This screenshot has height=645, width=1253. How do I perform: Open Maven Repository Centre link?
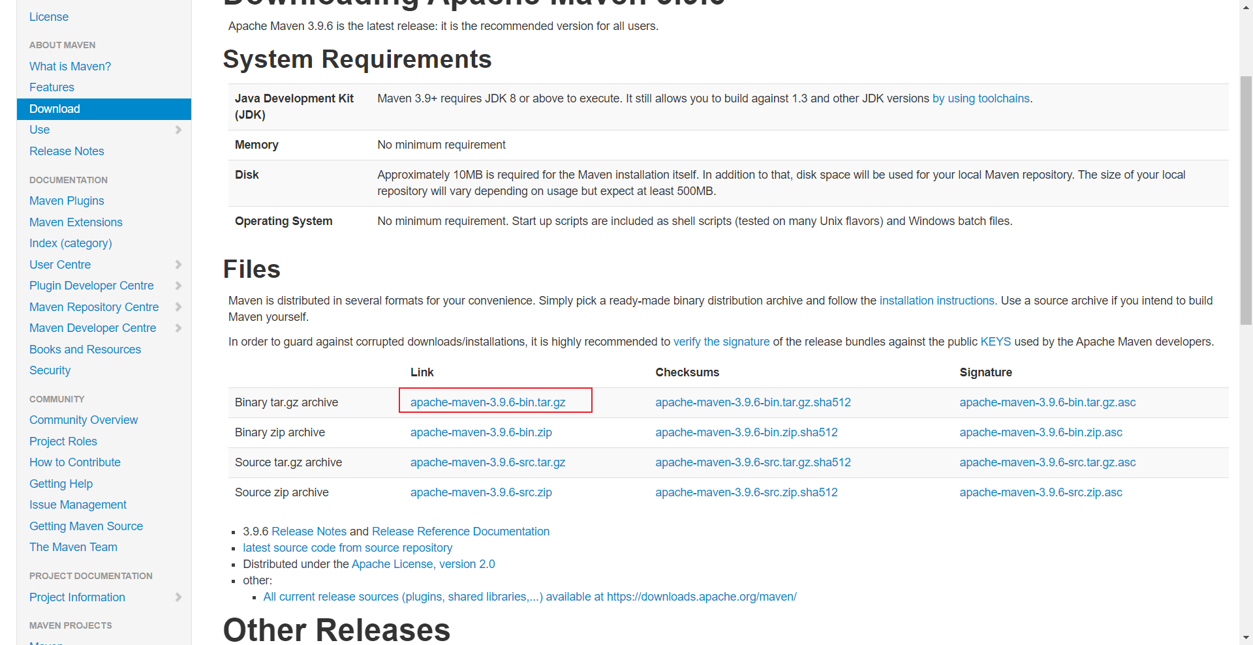click(94, 307)
